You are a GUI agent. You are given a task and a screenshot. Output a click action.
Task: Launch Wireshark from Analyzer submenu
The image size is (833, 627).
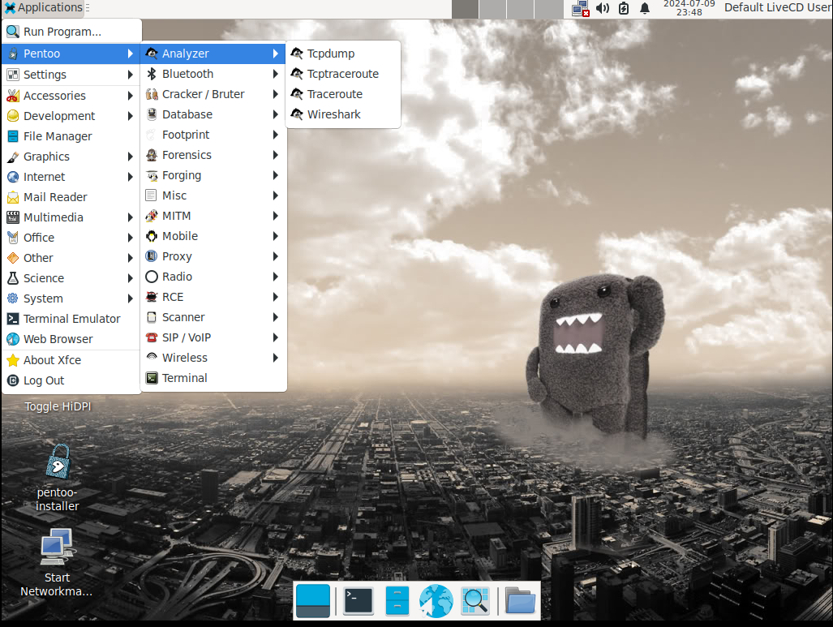(x=342, y=114)
